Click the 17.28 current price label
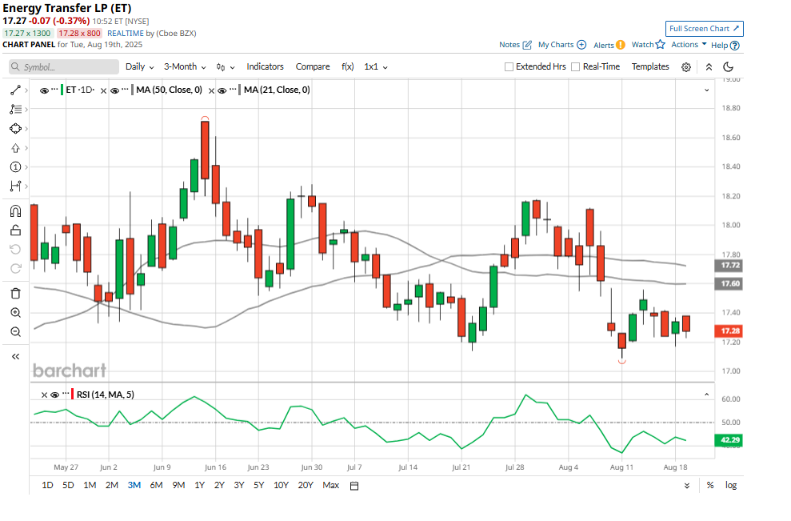This screenshot has height=521, width=791. [x=729, y=331]
